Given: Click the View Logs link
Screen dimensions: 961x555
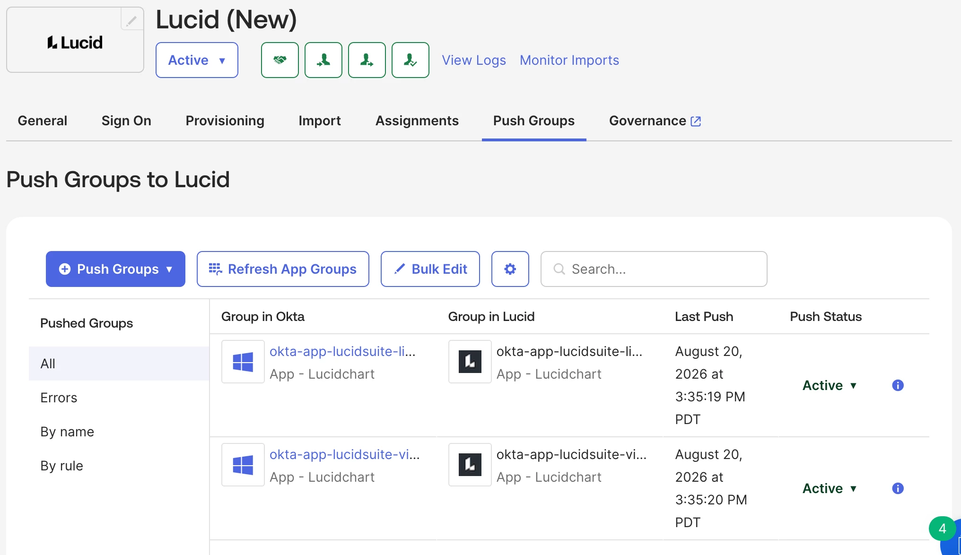Looking at the screenshot, I should click(x=474, y=60).
